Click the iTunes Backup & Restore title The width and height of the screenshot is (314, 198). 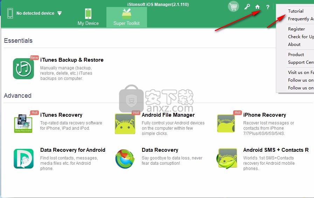pos(72,60)
